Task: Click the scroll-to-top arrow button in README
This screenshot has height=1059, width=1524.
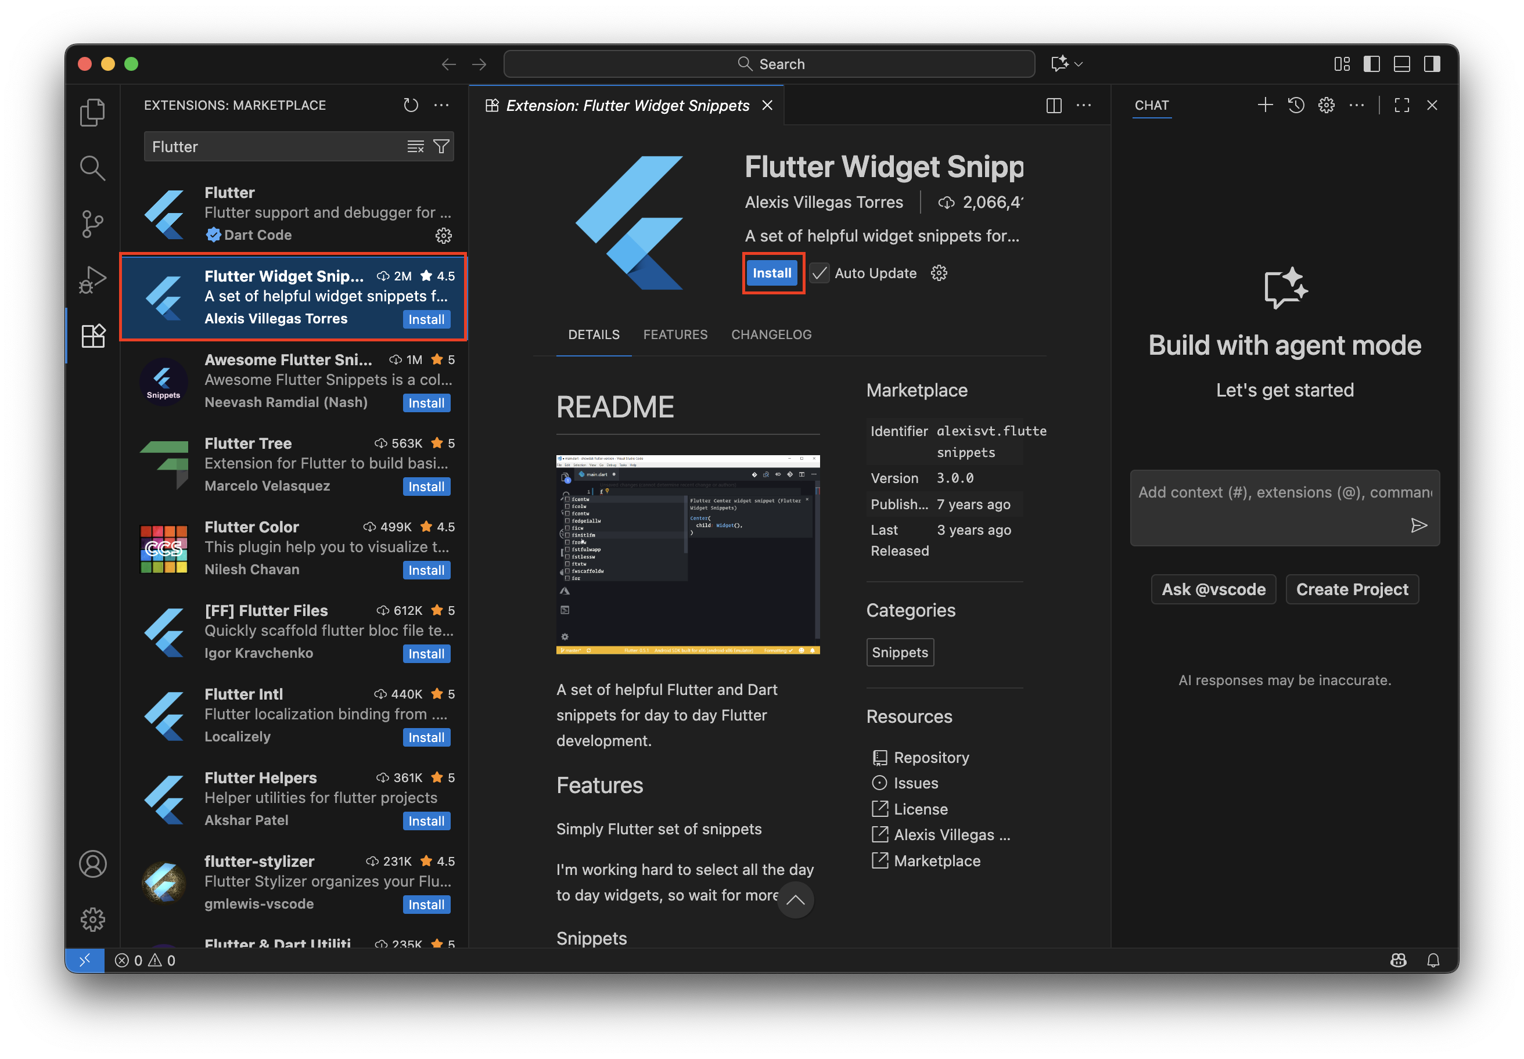Action: coord(795,900)
